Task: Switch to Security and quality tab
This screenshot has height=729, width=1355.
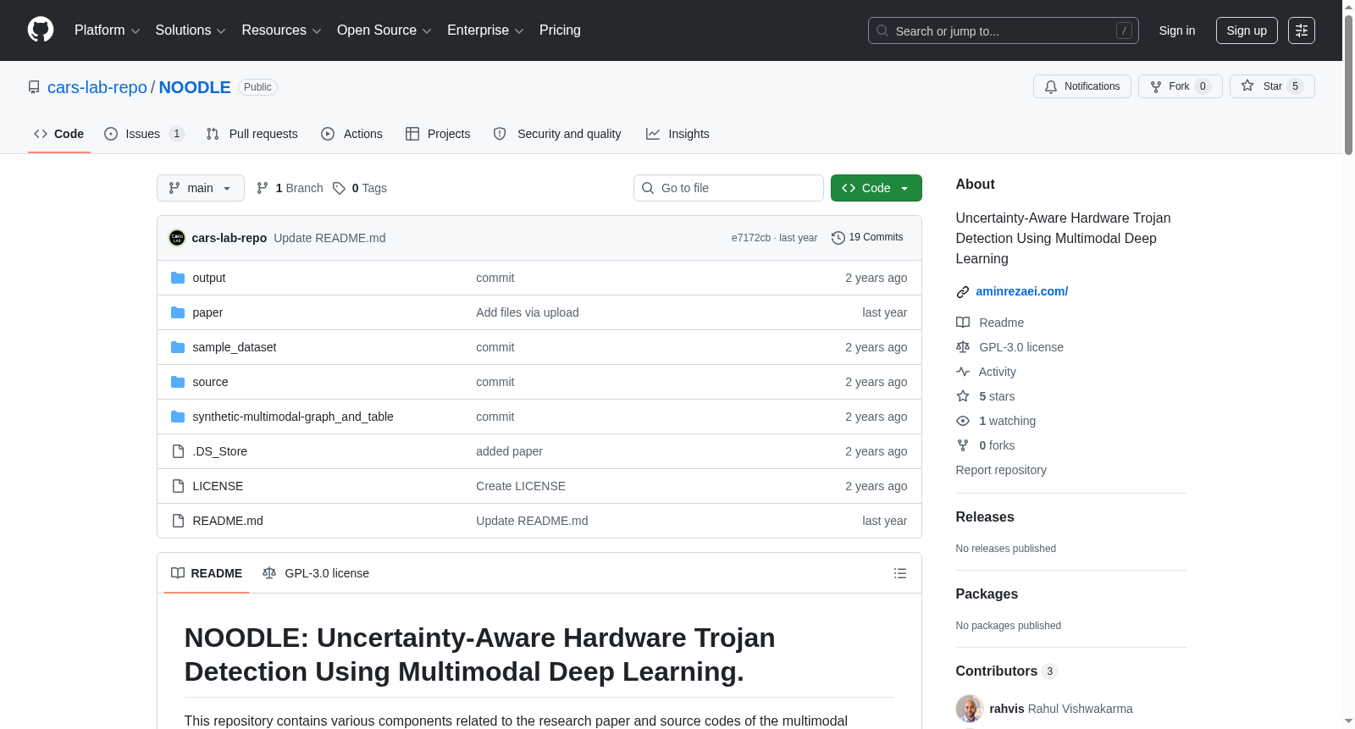Action: (557, 134)
